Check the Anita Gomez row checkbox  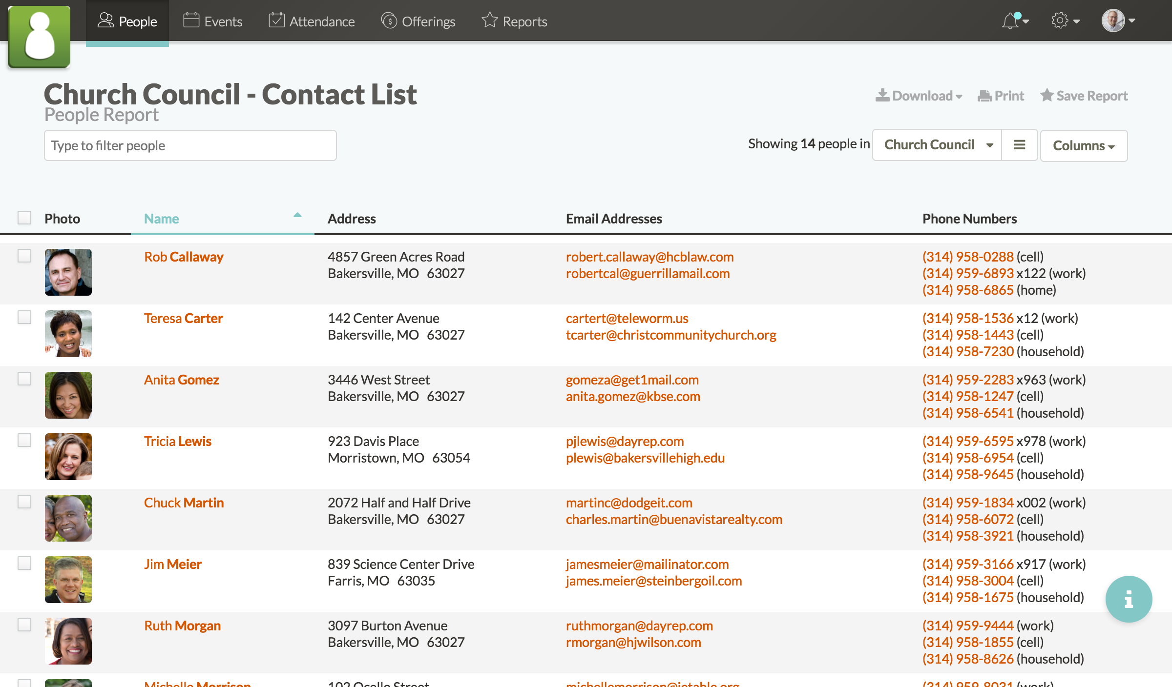point(24,379)
